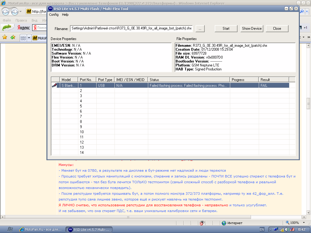This screenshot has width=311, height=233.
Task: Click the Back arrow in Internet Explorer
Action: tap(5, 12)
